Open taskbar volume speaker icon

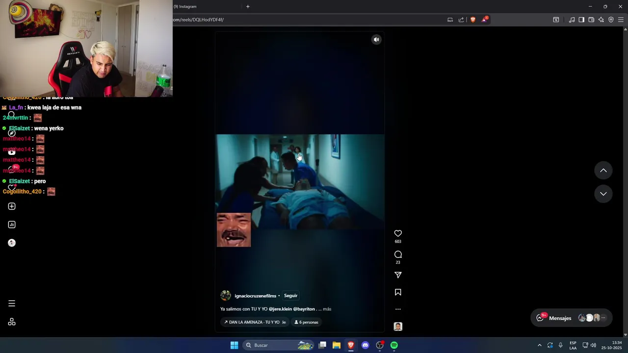point(593,345)
